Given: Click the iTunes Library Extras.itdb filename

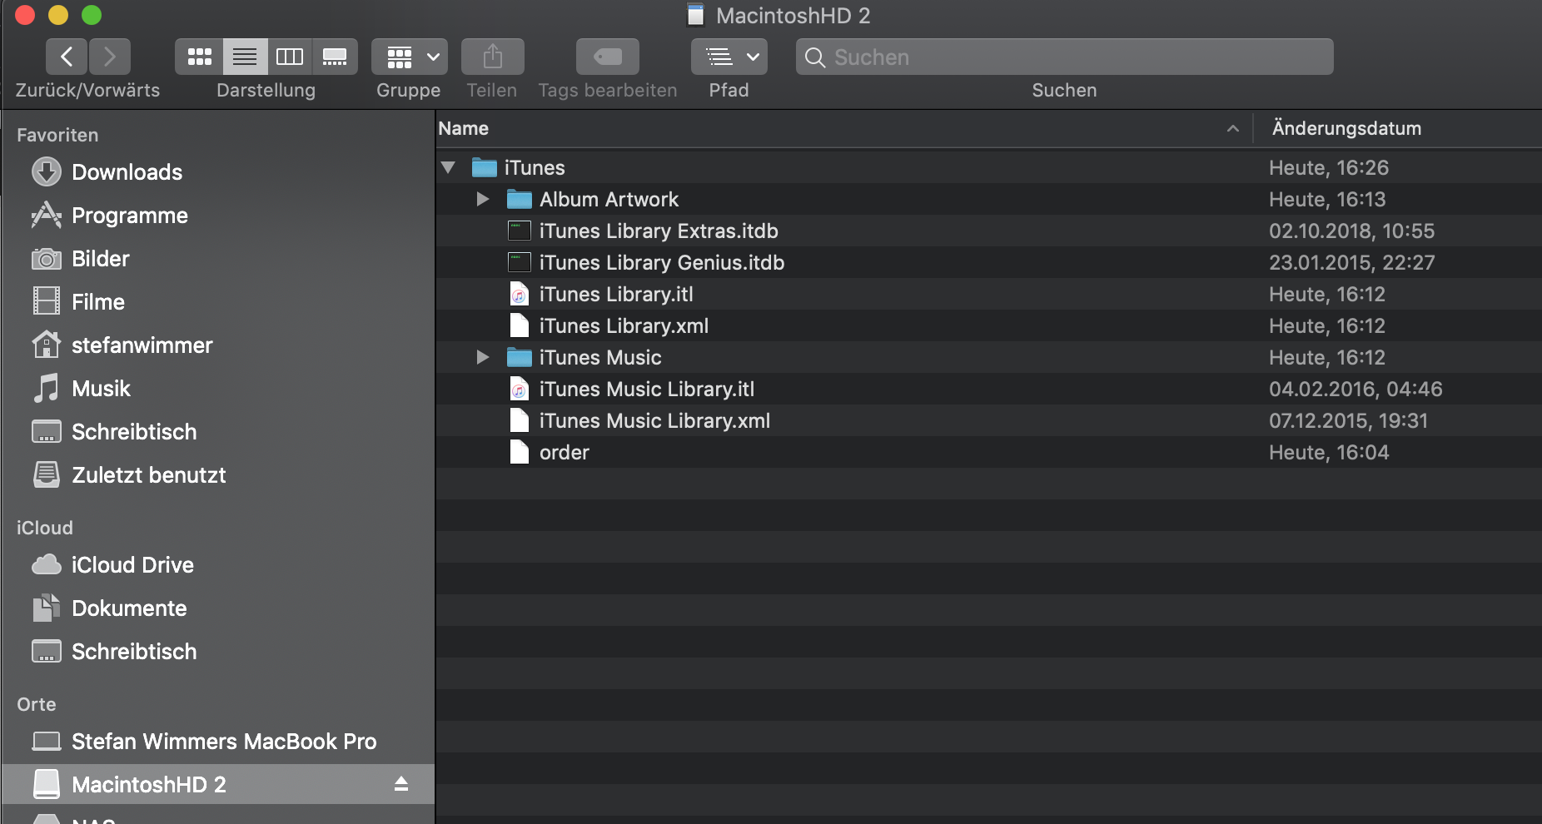Looking at the screenshot, I should click(x=659, y=231).
